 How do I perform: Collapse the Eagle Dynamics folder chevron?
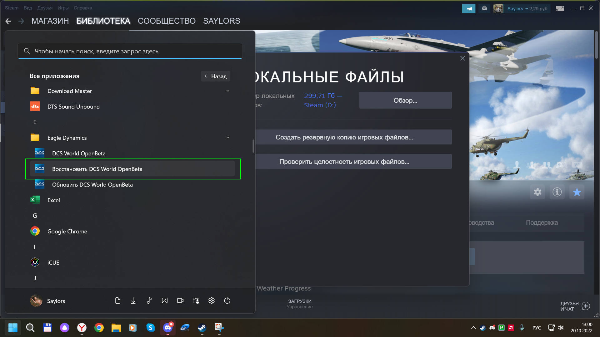pyautogui.click(x=228, y=138)
